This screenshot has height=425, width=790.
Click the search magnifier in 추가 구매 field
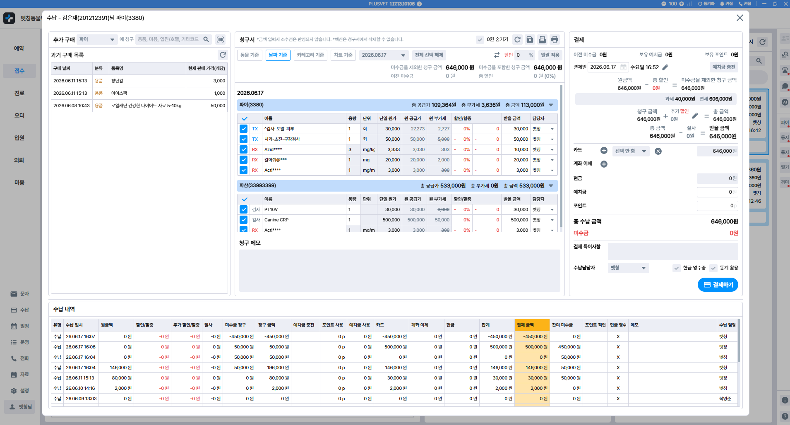point(206,39)
